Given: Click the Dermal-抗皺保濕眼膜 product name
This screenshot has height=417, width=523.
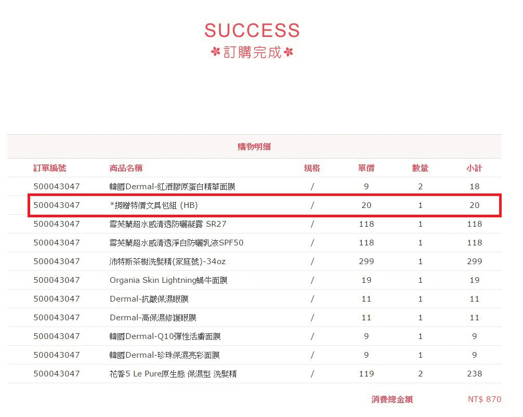Looking at the screenshot, I should (149, 299).
